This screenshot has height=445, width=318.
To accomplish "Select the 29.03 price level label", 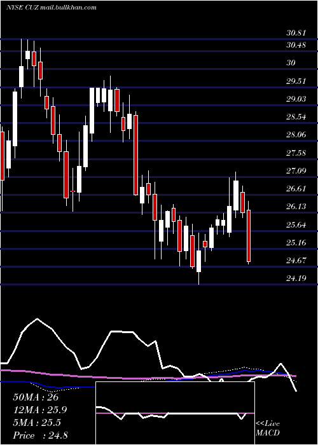I will 296,99.
